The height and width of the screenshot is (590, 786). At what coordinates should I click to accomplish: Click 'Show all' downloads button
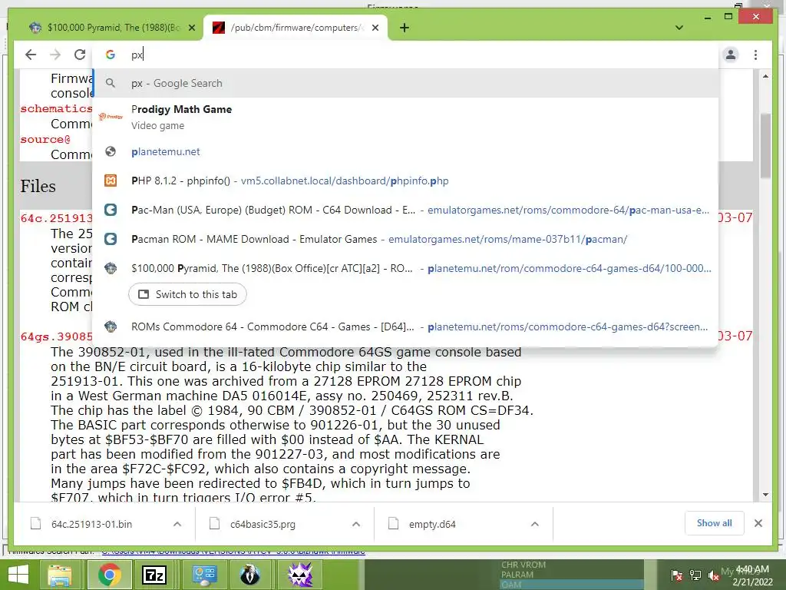(715, 523)
